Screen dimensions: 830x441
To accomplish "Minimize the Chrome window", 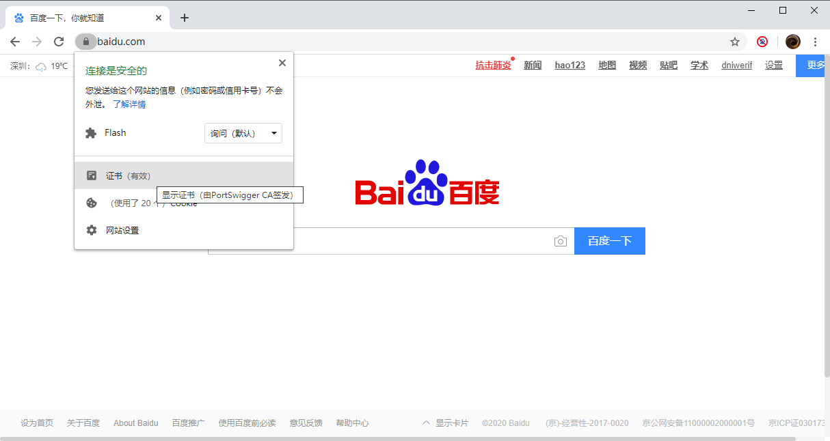I will pos(752,10).
